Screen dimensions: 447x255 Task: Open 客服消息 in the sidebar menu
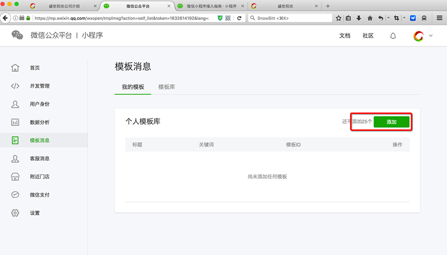(x=40, y=159)
